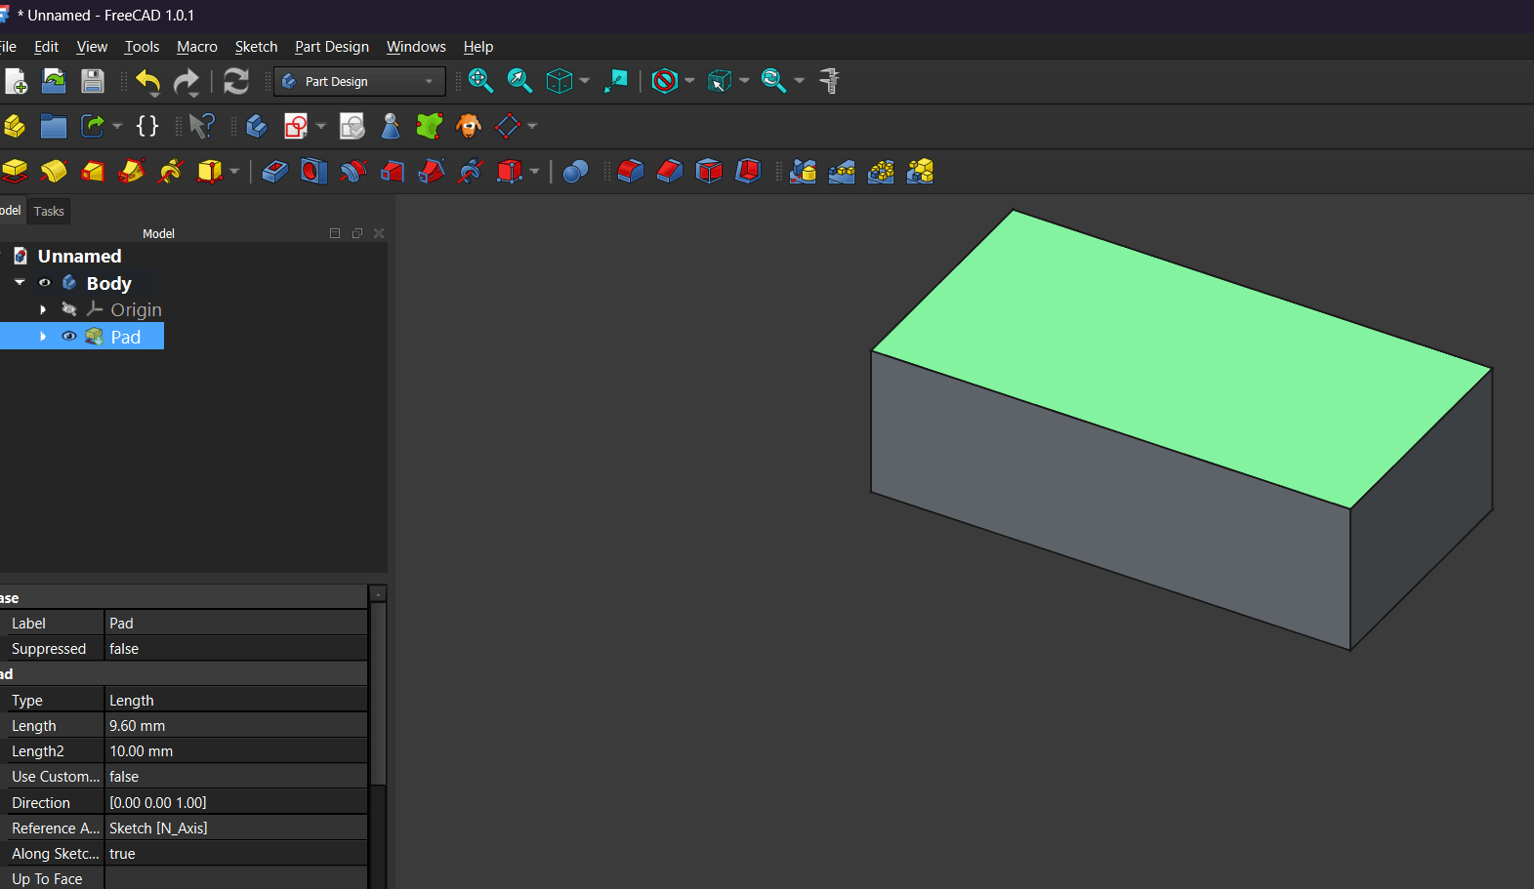Apply a Fillet to the edge
The height and width of the screenshot is (889, 1534).
pos(631,172)
